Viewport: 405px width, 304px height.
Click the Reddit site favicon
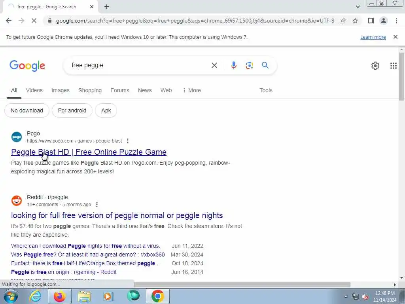(17, 201)
